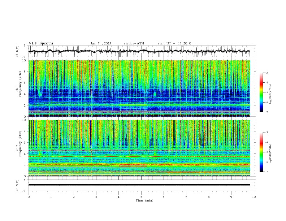The width and height of the screenshot is (286, 221).
Task: Click the time axis tick labeled 8
Action: pyautogui.click(x=209, y=197)
